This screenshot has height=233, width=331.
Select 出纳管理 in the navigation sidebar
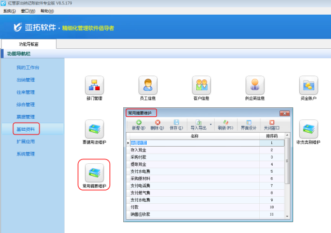[x=25, y=80]
